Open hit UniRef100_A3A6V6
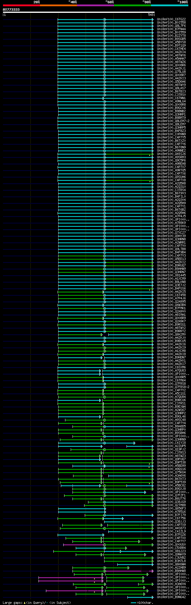The width and height of the screenshot is (191, 605). click(x=171, y=476)
